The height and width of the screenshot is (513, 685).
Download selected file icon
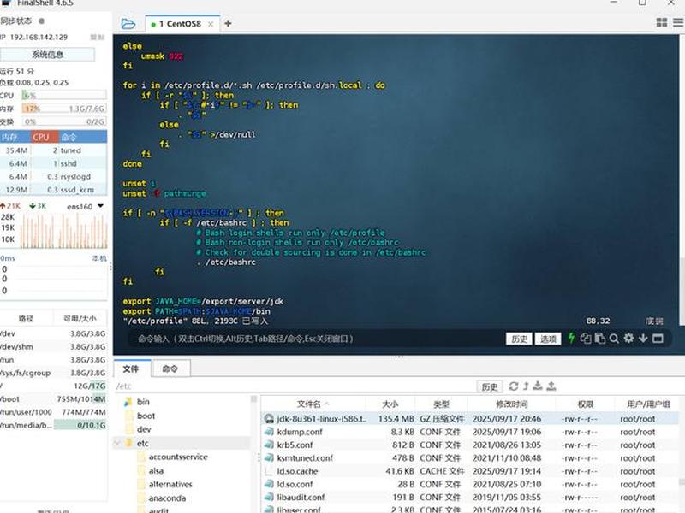click(x=538, y=386)
